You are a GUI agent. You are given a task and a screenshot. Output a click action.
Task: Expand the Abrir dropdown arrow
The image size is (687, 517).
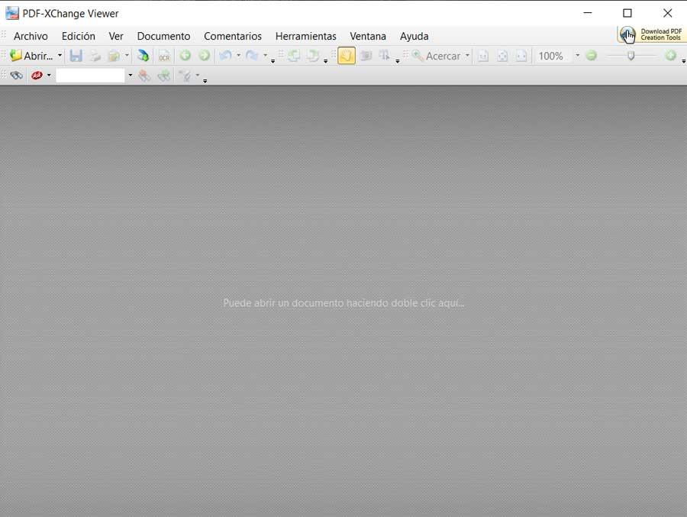60,56
